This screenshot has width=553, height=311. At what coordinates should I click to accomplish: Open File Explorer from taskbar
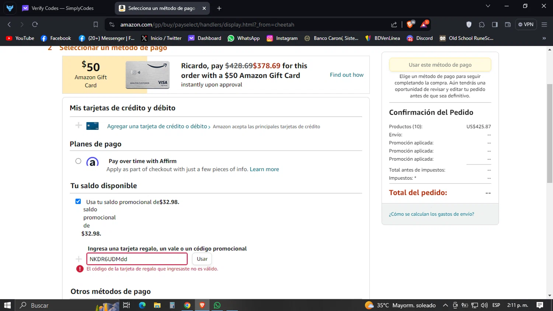point(157,305)
